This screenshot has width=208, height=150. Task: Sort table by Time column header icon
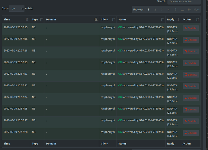coord(27,19)
